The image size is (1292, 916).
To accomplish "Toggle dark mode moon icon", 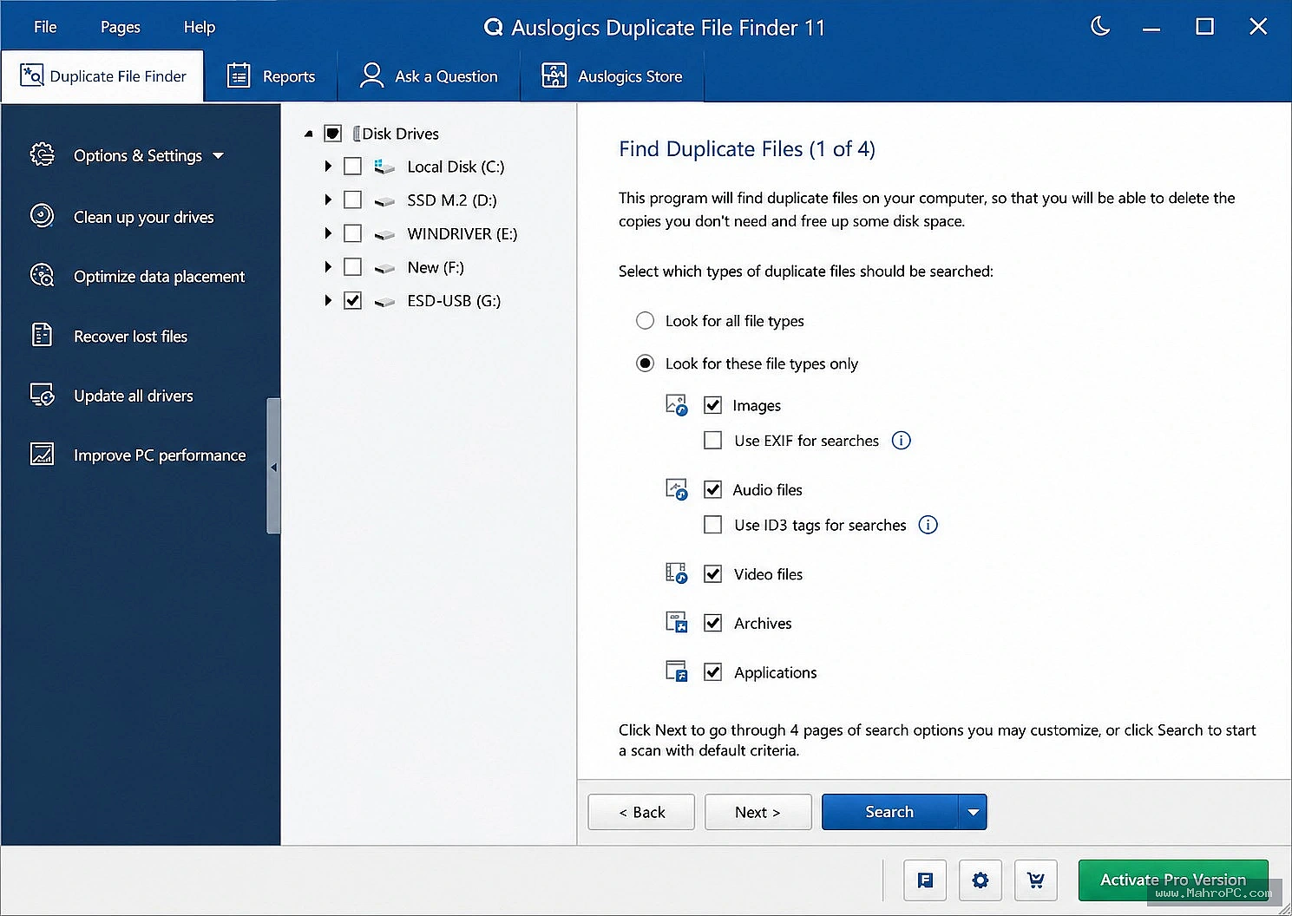I will point(1100,27).
